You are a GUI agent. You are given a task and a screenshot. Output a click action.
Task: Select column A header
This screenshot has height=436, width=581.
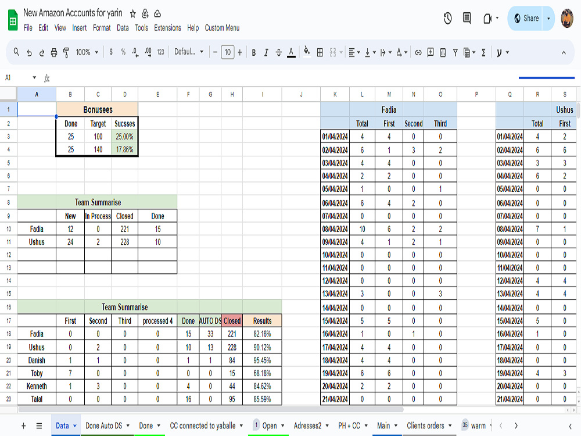[x=37, y=94]
